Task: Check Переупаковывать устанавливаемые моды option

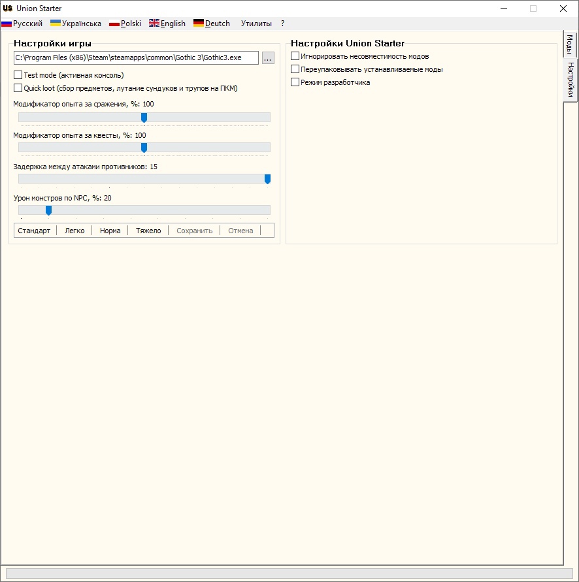Action: click(295, 69)
